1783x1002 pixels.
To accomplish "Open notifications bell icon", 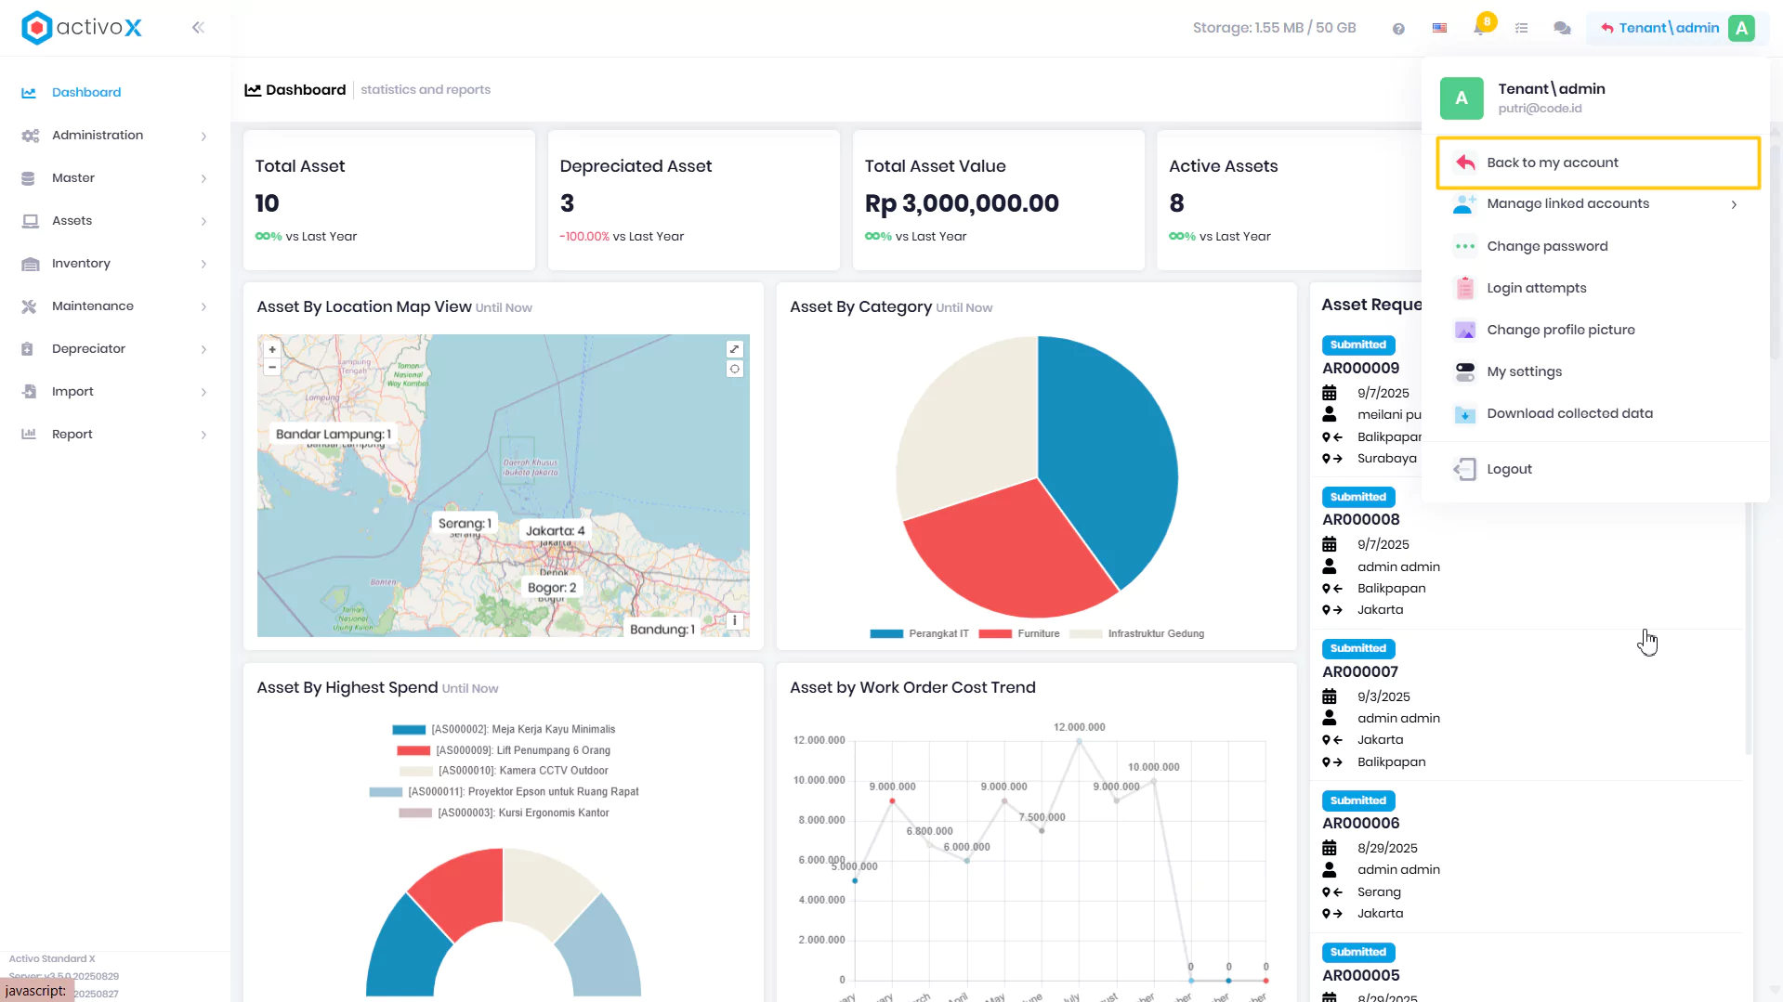I will point(1479,28).
